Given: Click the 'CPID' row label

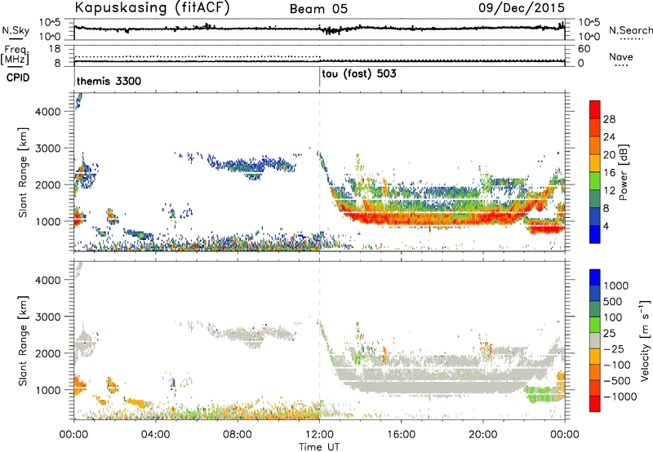Looking at the screenshot, I should [x=18, y=78].
